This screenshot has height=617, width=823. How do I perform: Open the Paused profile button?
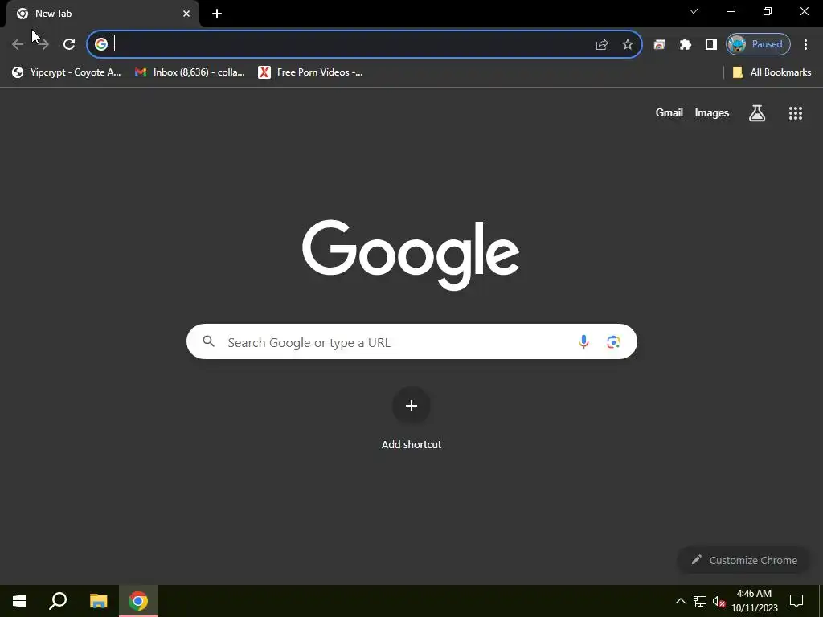(758, 44)
